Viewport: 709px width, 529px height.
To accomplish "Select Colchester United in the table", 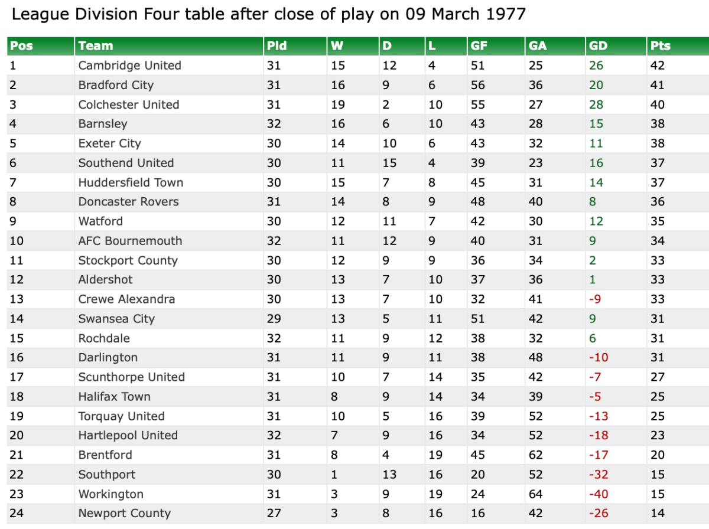I will click(128, 105).
